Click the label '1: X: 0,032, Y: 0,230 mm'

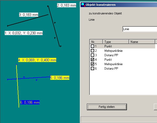[24, 33]
